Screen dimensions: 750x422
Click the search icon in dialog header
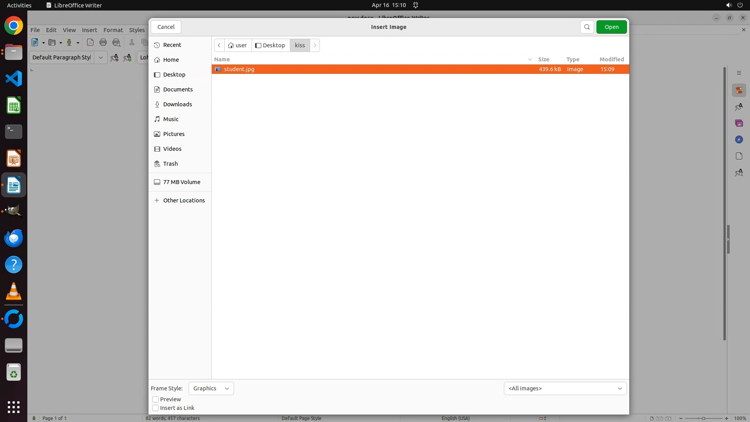tap(587, 27)
